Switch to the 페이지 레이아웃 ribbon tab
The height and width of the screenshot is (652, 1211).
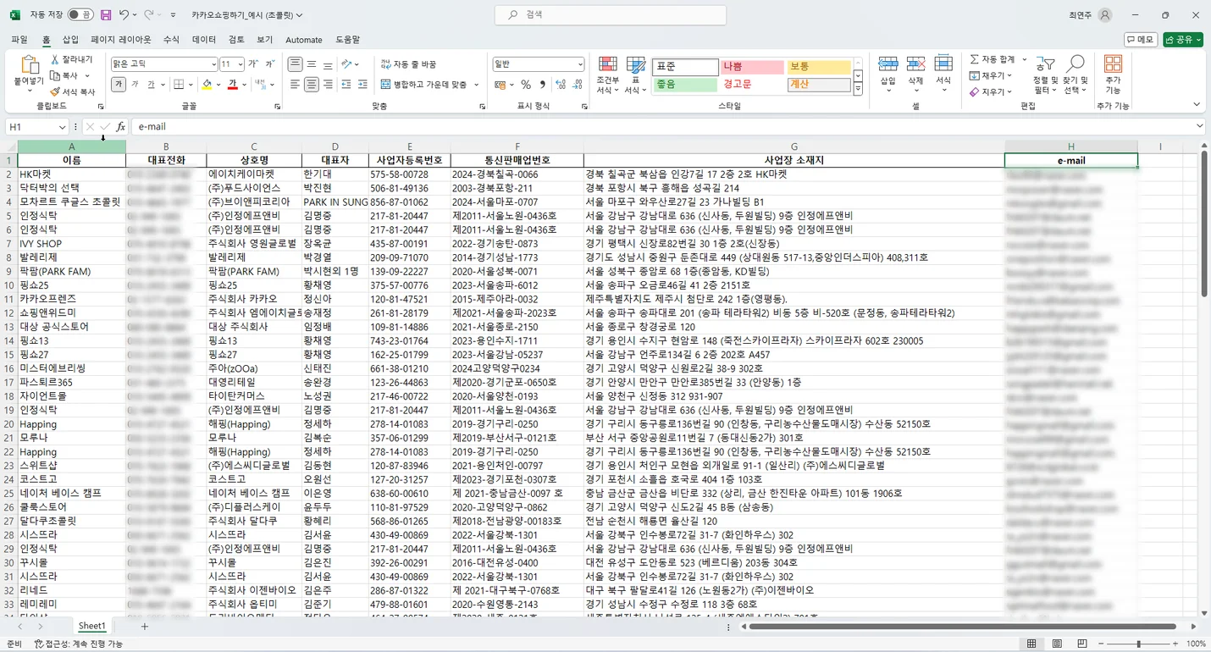[x=121, y=40]
